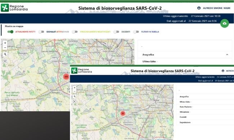Click 'Ultimo Esito' text in lower window
This screenshot has height=140, width=234.
(x=185, y=102)
